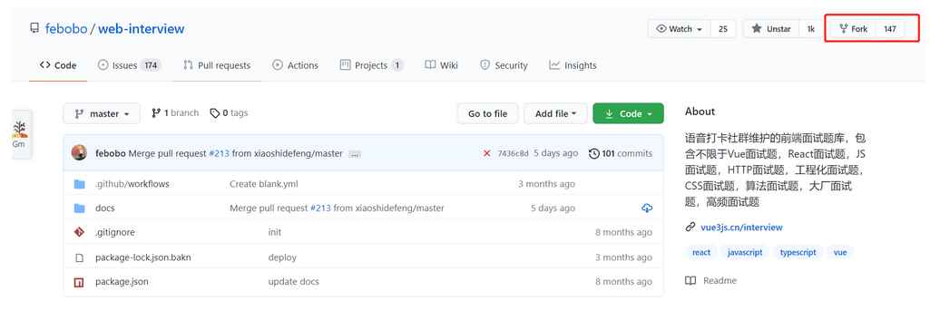Image resolution: width=940 pixels, height=330 pixels.
Task: Switch to the Issues tab
Action: tap(130, 65)
